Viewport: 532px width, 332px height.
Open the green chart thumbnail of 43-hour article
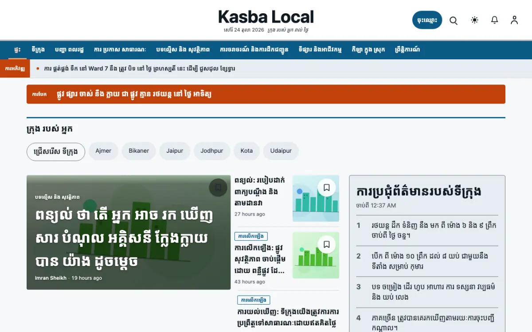316,255
